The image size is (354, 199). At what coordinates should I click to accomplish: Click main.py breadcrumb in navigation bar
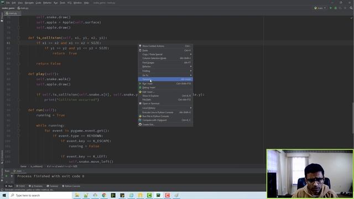[23, 8]
